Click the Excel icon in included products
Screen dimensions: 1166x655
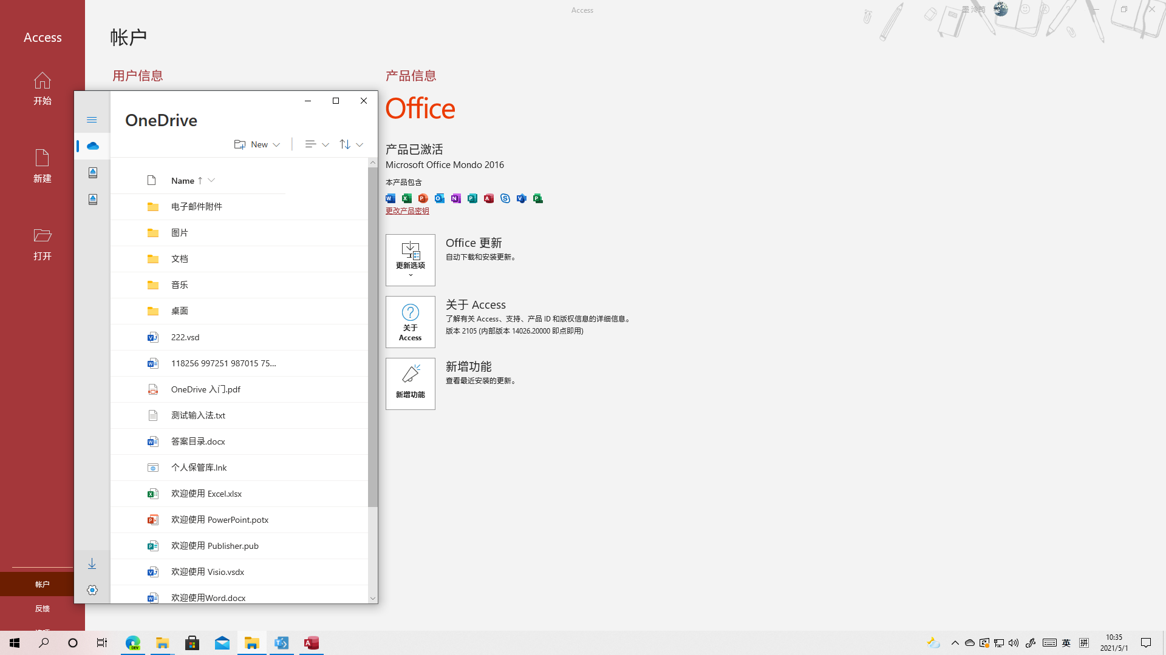coord(407,198)
